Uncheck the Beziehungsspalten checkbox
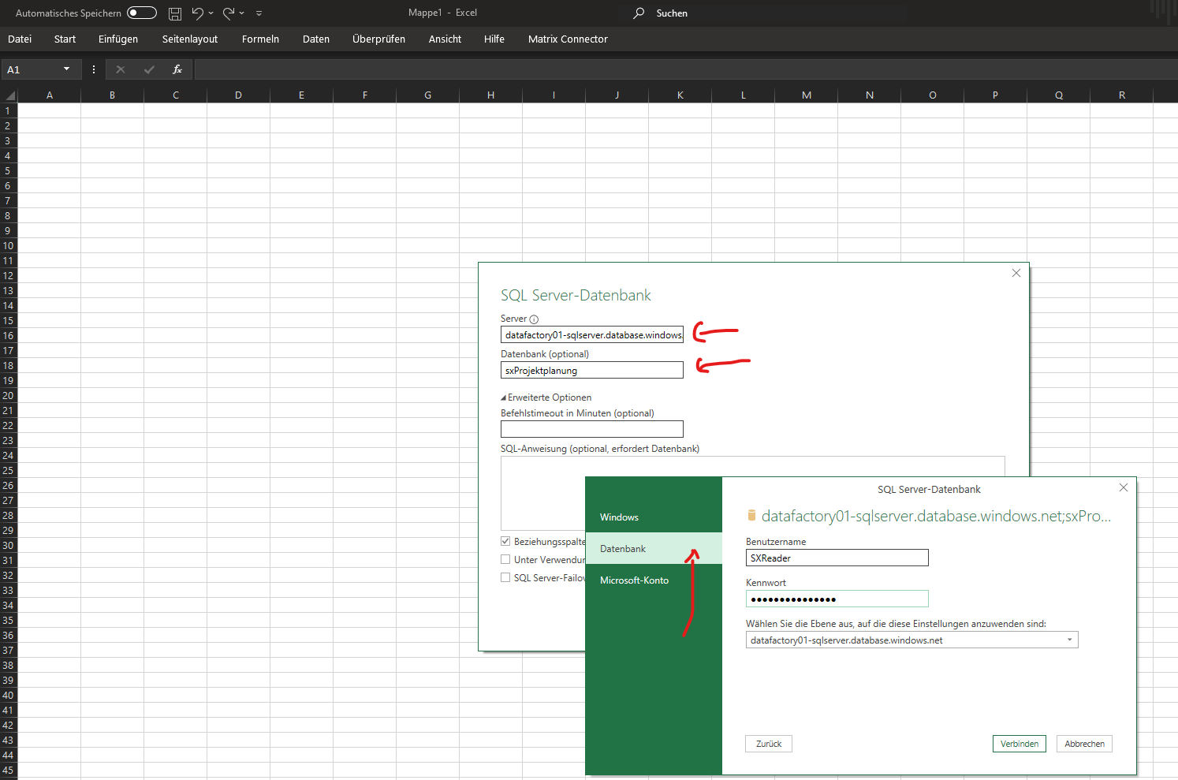The width and height of the screenshot is (1178, 780). click(x=505, y=541)
